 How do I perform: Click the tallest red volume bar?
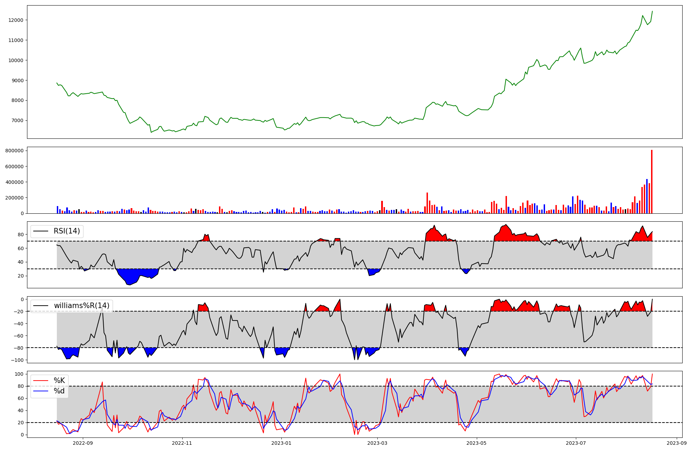point(651,182)
